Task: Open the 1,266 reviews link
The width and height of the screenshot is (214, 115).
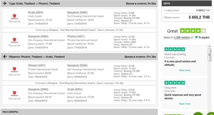Action: [x=182, y=37]
